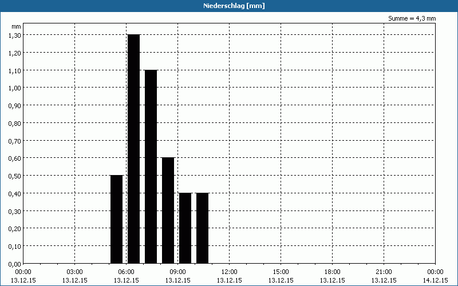
Task: Click the mm unit label on y-axis
Action: coord(16,26)
